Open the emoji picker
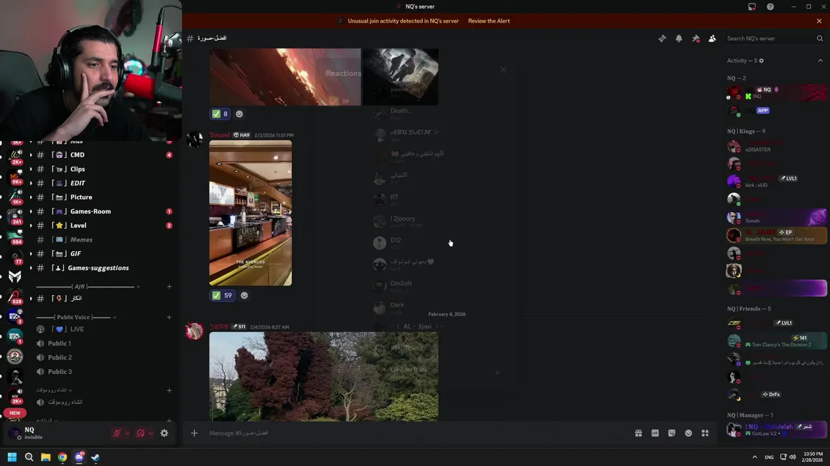Screen dimensions: 830x466 pyautogui.click(x=689, y=433)
